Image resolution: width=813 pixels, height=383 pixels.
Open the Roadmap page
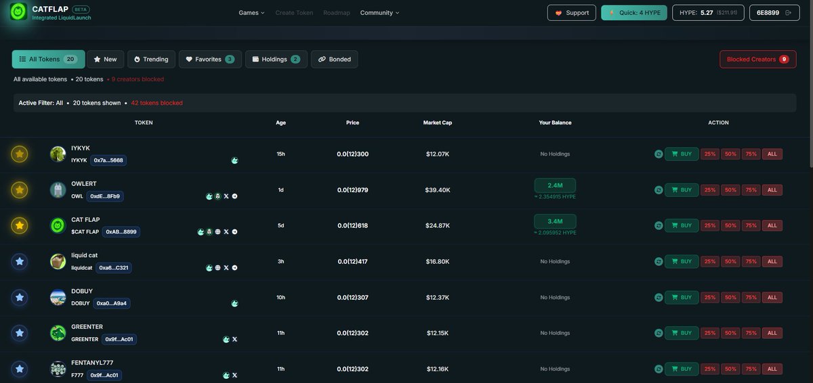point(337,13)
